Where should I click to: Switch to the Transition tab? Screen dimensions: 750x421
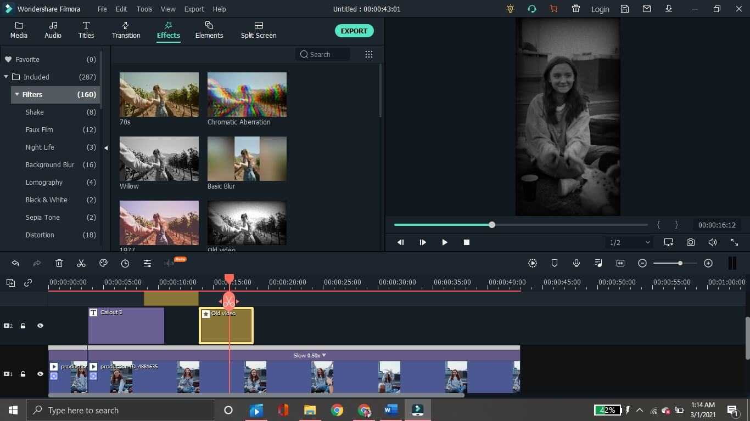pyautogui.click(x=126, y=30)
